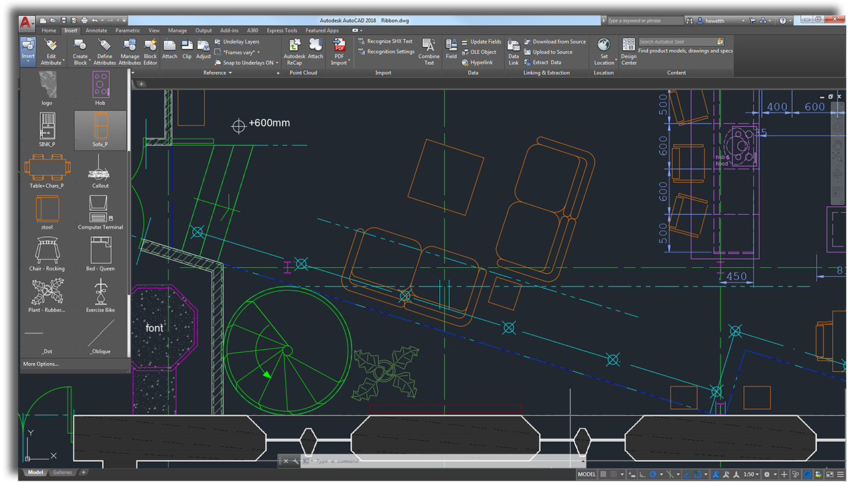Toggle the drawing grid display

point(603,475)
